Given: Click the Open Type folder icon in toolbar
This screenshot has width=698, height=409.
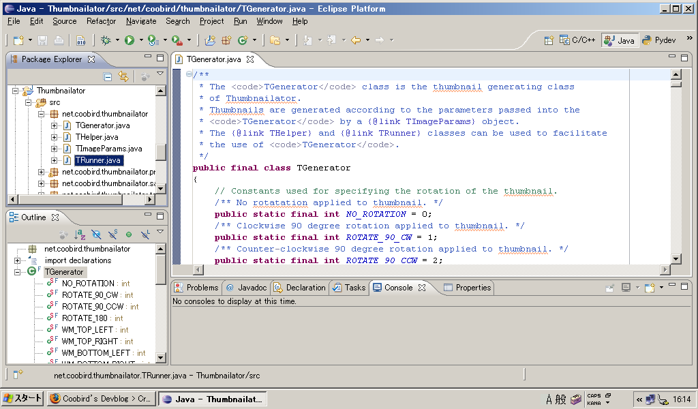Looking at the screenshot, I should 275,40.
